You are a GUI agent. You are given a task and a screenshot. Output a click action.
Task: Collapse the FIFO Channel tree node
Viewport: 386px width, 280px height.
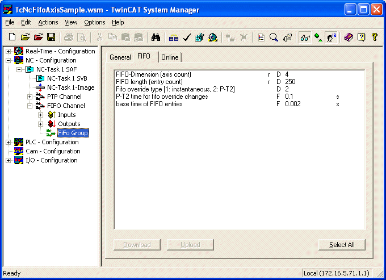[30, 106]
